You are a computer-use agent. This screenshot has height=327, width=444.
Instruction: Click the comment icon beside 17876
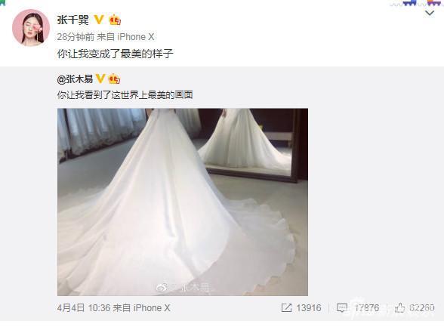coord(342,308)
